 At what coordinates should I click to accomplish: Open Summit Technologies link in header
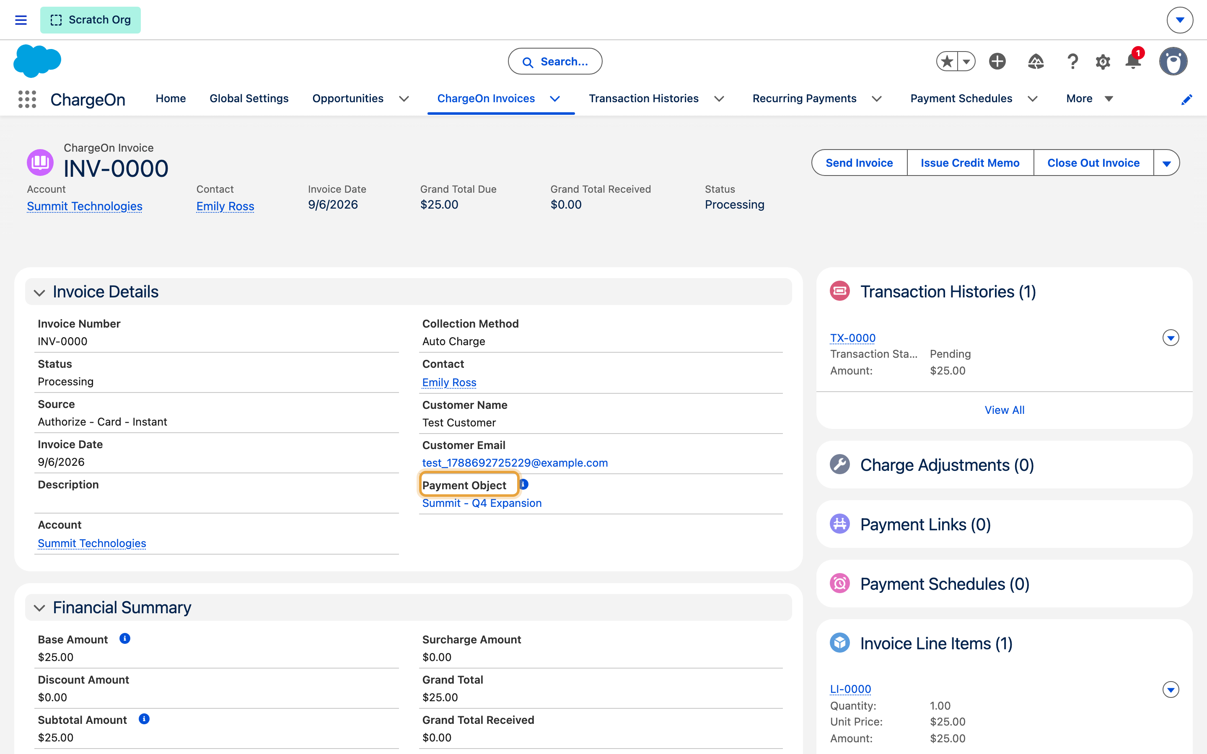pyautogui.click(x=85, y=206)
